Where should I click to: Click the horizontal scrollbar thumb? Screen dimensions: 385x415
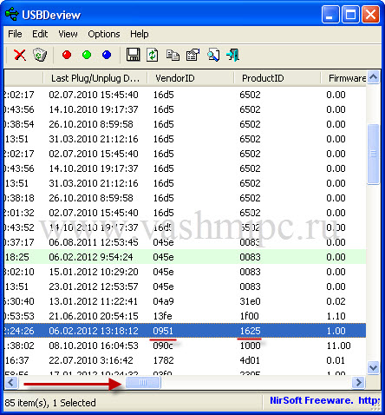coord(143,383)
